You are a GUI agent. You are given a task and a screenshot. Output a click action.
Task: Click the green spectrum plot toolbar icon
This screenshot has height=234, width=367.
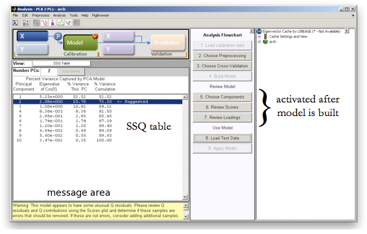60,23
